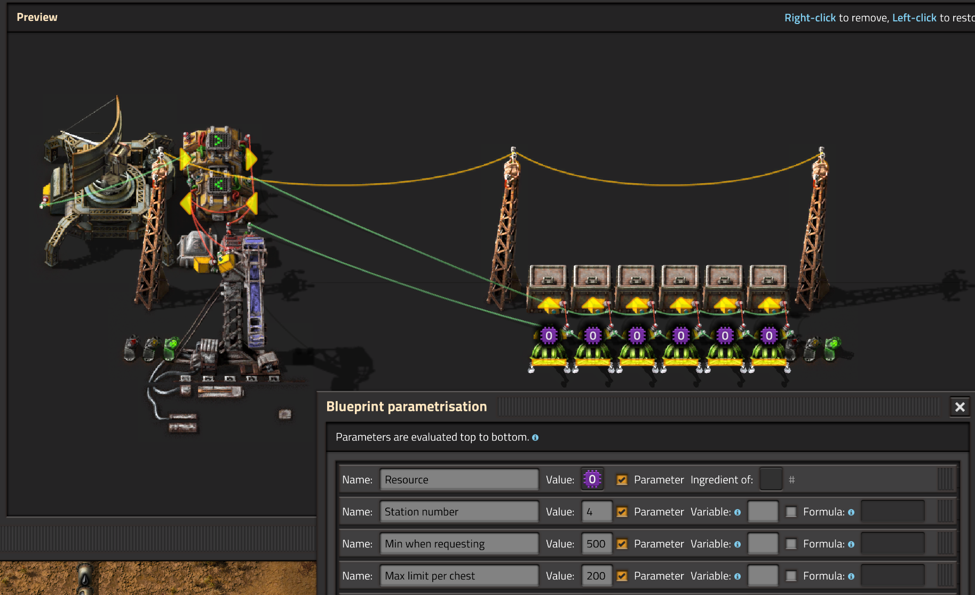Click the Formula field in Min when requesting row

893,544
